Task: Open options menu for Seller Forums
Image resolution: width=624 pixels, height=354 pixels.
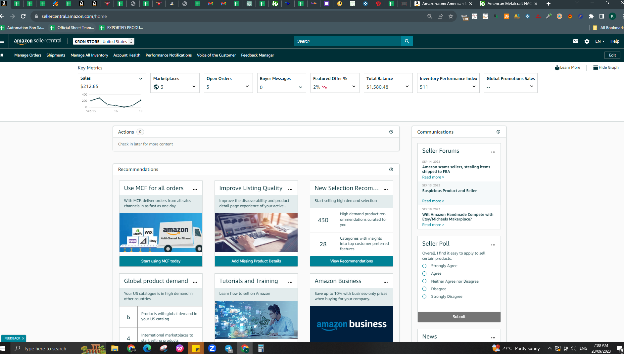Action: tap(493, 152)
